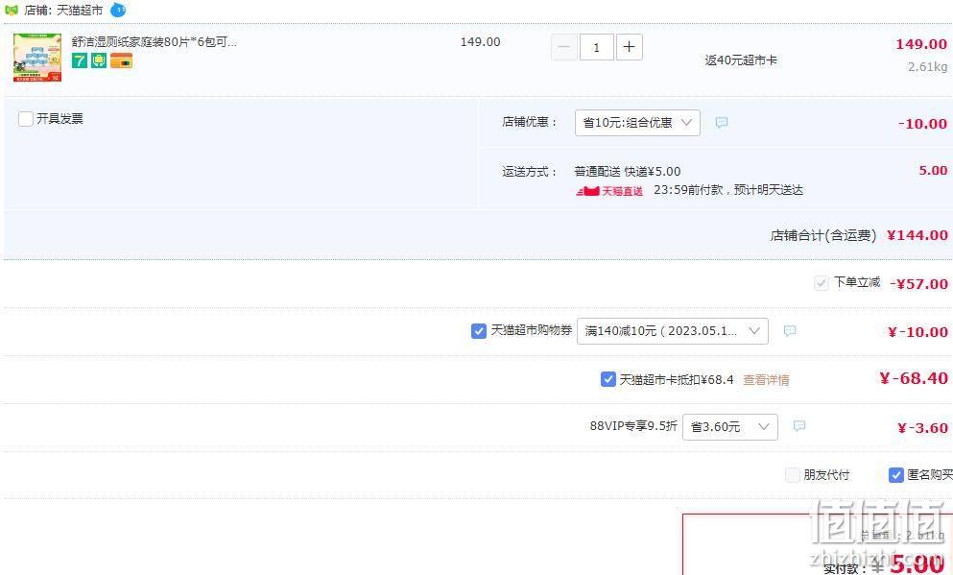Open the 省3.60元 88VIP discount dropdown
This screenshot has height=575, width=953.
point(730,427)
